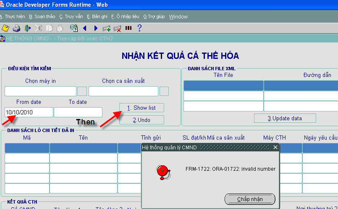Click the From date input field
338x209 pixels.
coord(29,112)
